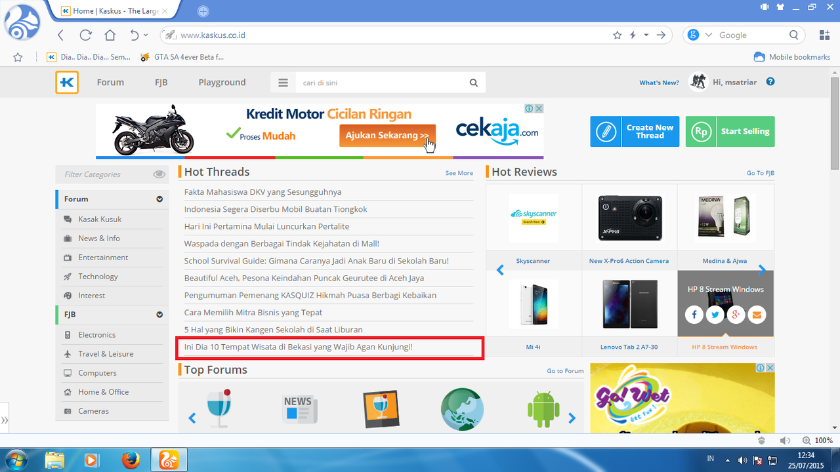Bookmark this page with the star in address bar
The image size is (840, 472).
pyautogui.click(x=617, y=35)
